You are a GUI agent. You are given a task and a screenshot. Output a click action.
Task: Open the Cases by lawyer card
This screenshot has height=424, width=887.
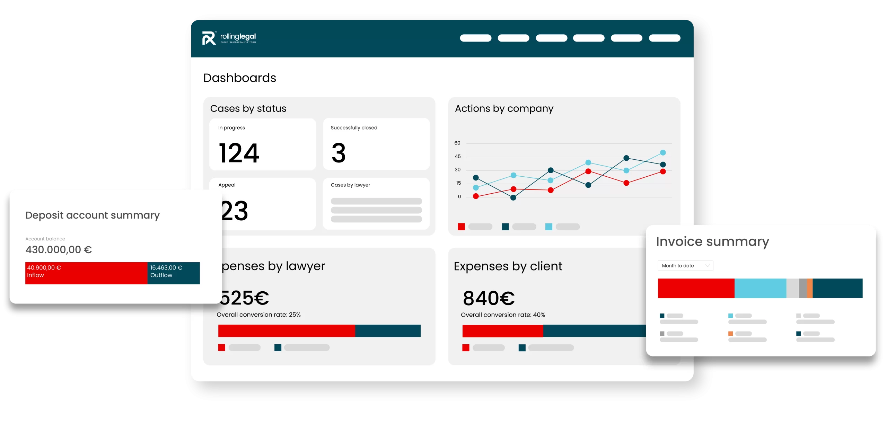tap(376, 204)
